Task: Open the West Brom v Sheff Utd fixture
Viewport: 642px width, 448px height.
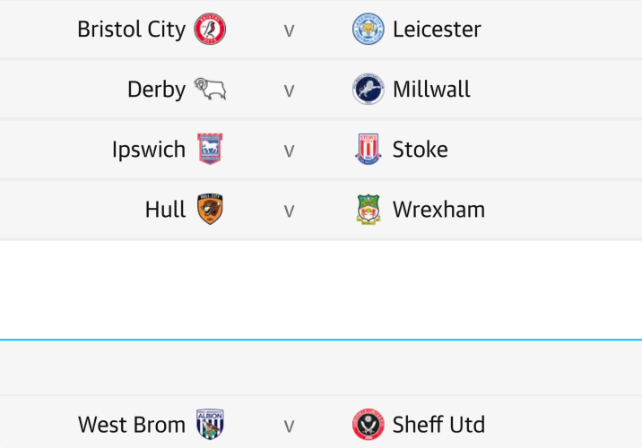Action: [x=289, y=425]
